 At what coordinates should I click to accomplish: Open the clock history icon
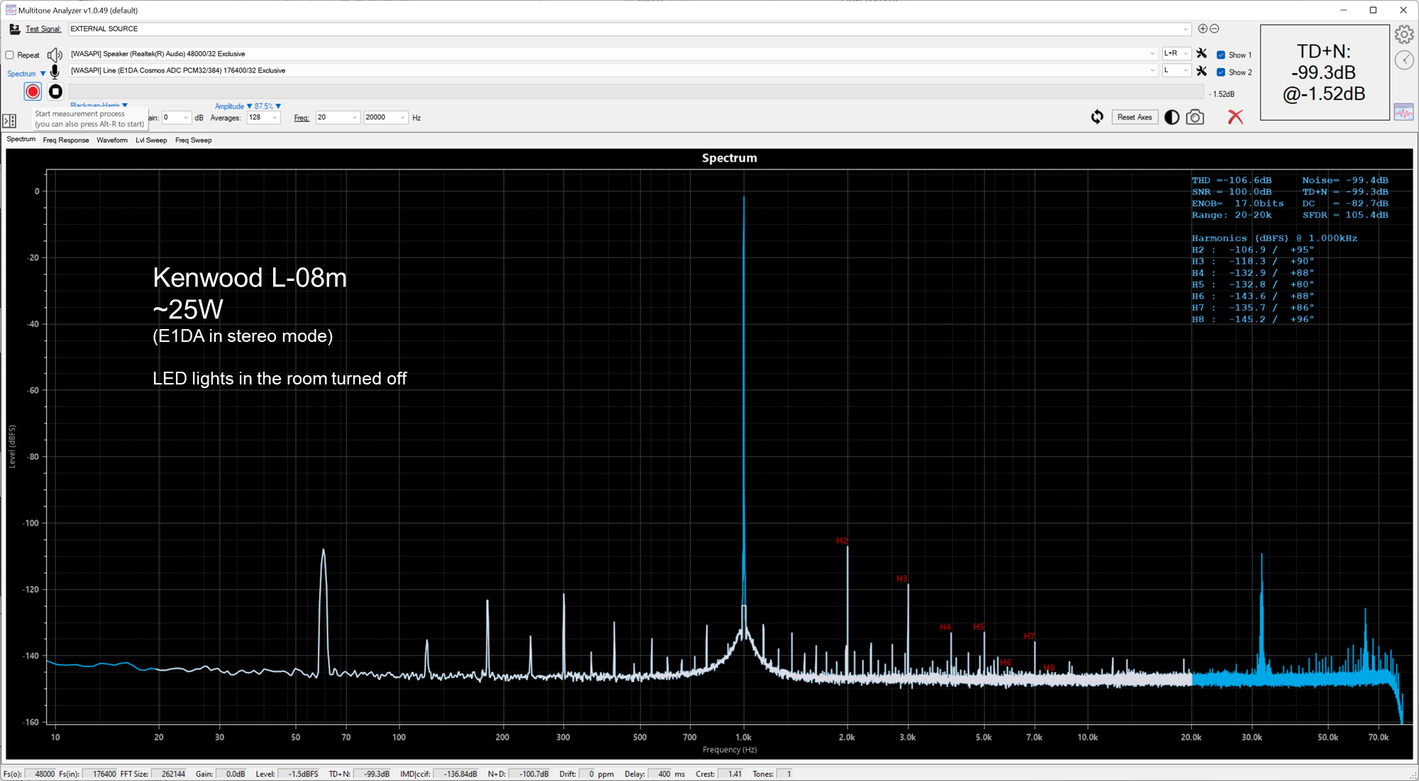(1404, 60)
